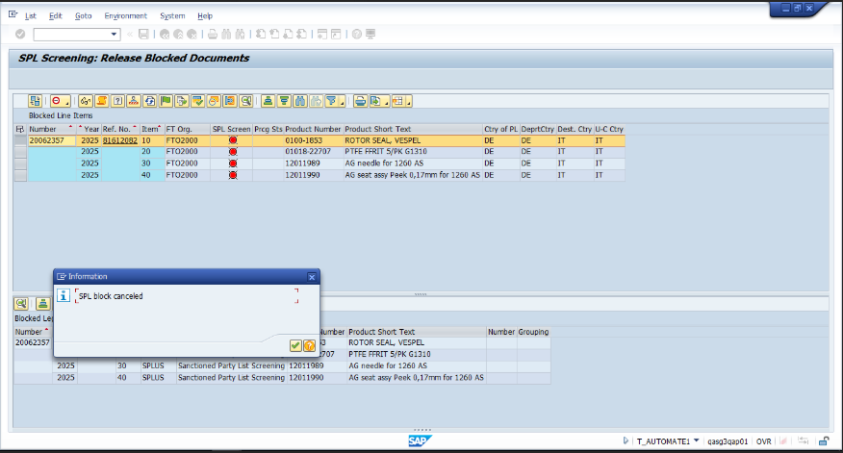This screenshot has width=843, height=453.
Task: Click the Dest. Ctry column header
Action: (575, 129)
